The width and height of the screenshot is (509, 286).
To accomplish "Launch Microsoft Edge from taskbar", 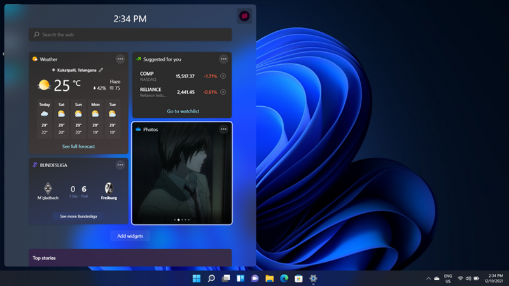I will click(x=284, y=278).
